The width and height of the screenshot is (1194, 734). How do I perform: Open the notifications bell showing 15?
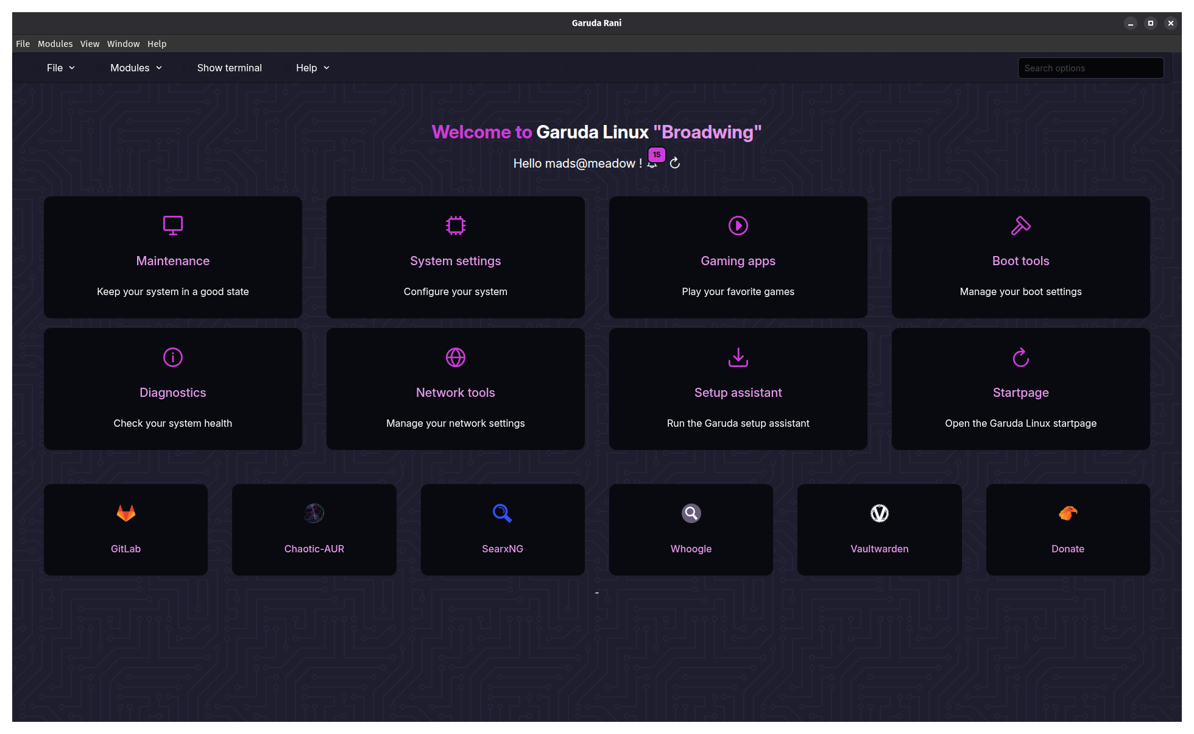653,162
